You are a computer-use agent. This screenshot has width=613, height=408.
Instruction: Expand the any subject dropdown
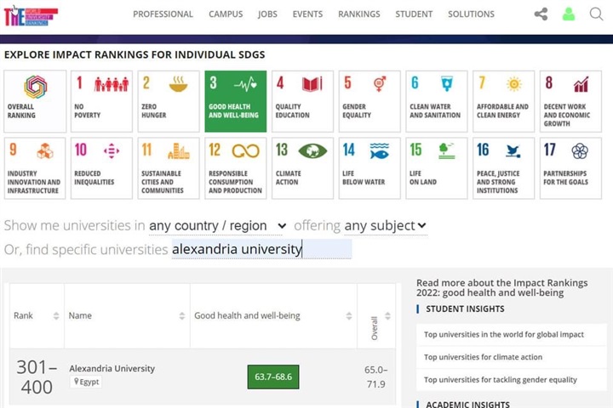pyautogui.click(x=385, y=226)
